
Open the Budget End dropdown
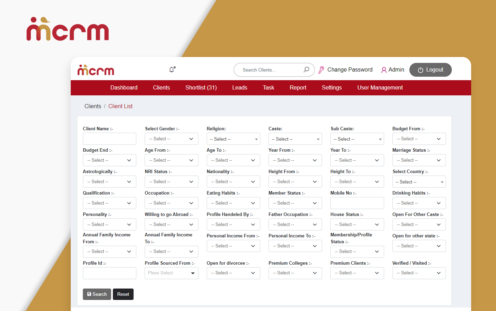tap(109, 160)
